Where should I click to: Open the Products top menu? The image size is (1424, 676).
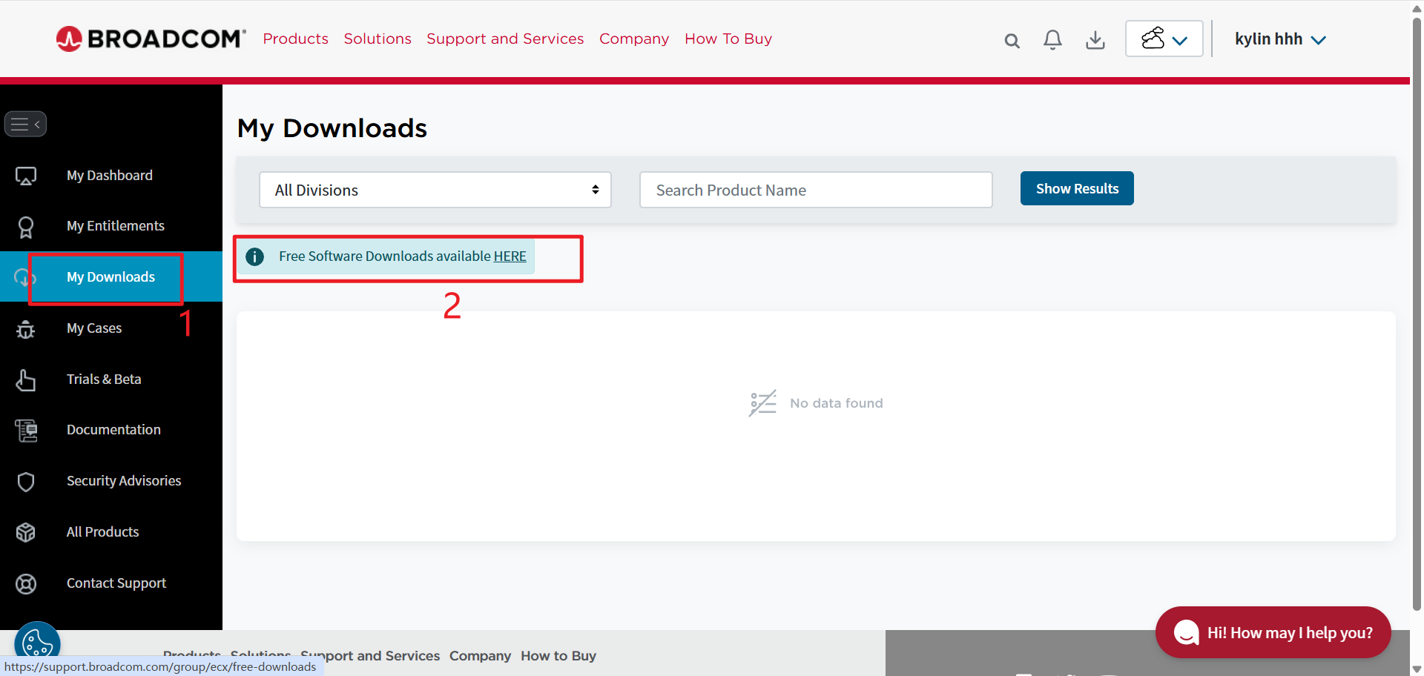(295, 39)
